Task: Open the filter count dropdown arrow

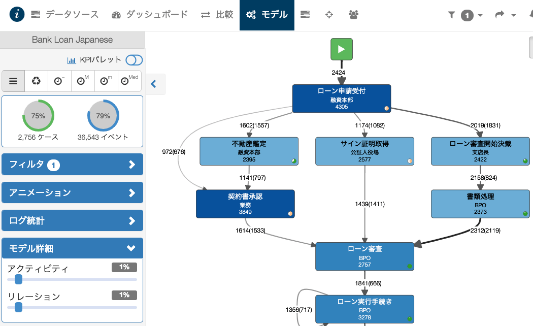Action: tap(480, 15)
